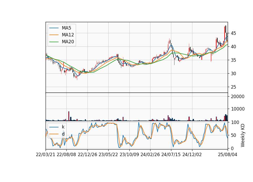The height and width of the screenshot is (182, 253).
Task: Click the price axis value 25
Action: [x=233, y=87]
